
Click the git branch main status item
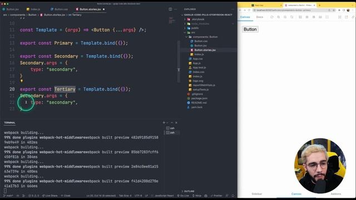8,196
